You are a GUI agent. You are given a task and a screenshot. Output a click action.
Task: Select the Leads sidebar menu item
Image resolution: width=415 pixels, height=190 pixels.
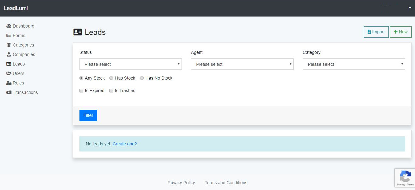15,64
